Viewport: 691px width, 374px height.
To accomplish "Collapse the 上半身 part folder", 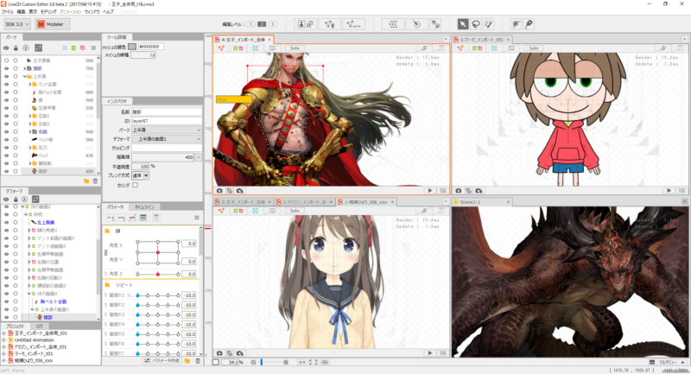I will tap(24, 76).
